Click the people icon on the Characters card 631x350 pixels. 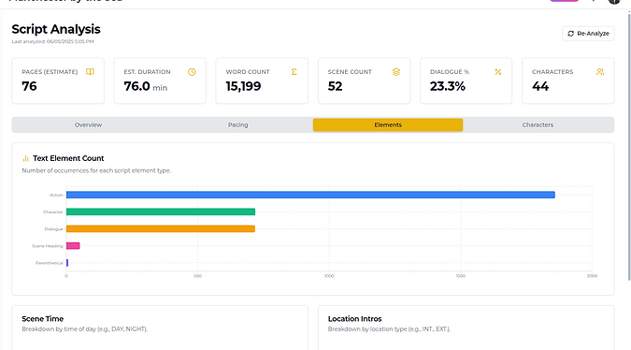click(x=600, y=72)
